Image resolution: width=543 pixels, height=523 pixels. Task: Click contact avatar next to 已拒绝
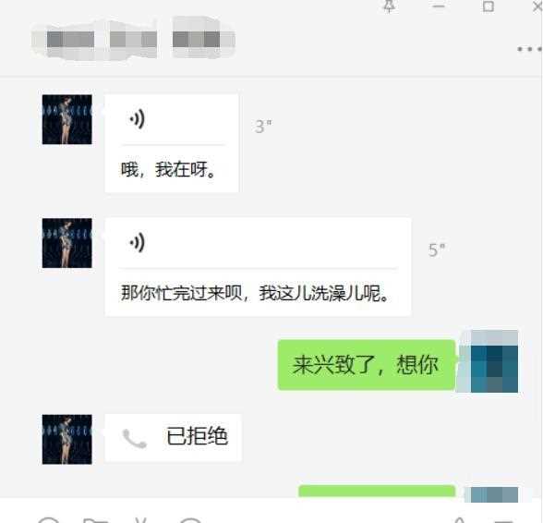[x=67, y=439]
